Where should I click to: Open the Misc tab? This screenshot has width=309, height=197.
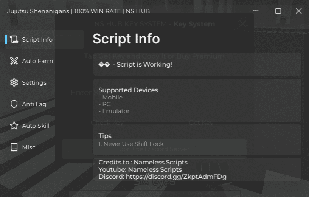click(x=29, y=147)
